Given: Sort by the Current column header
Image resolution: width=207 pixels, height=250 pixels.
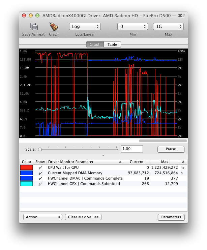Looking at the screenshot, I should click(137, 162).
